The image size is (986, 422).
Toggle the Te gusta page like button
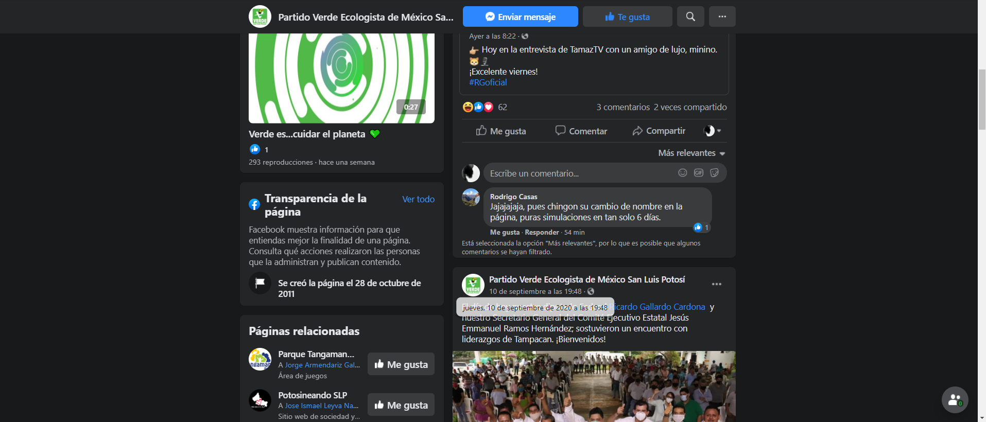(627, 16)
